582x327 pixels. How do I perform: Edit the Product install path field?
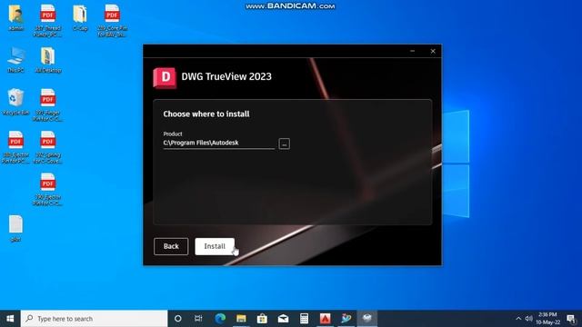(219, 143)
